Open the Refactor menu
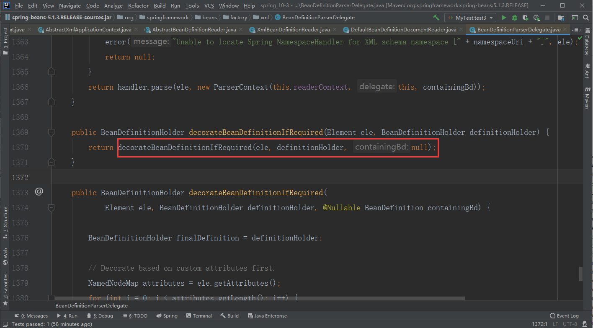The image size is (593, 328). pyautogui.click(x=138, y=5)
